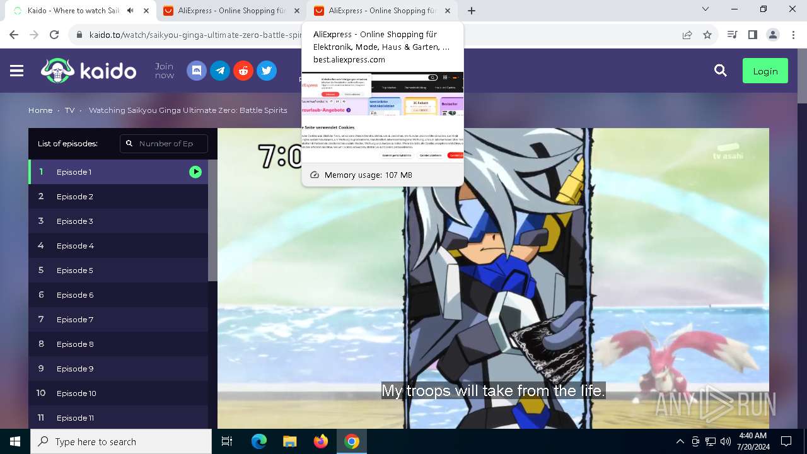This screenshot has width=807, height=454.
Task: Focus the Number of Ep search field
Action: coord(164,144)
